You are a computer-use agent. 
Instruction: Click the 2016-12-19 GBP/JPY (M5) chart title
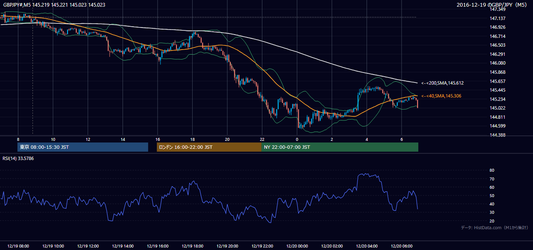point(492,5)
